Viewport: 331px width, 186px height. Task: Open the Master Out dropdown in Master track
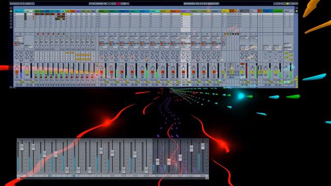289,49
